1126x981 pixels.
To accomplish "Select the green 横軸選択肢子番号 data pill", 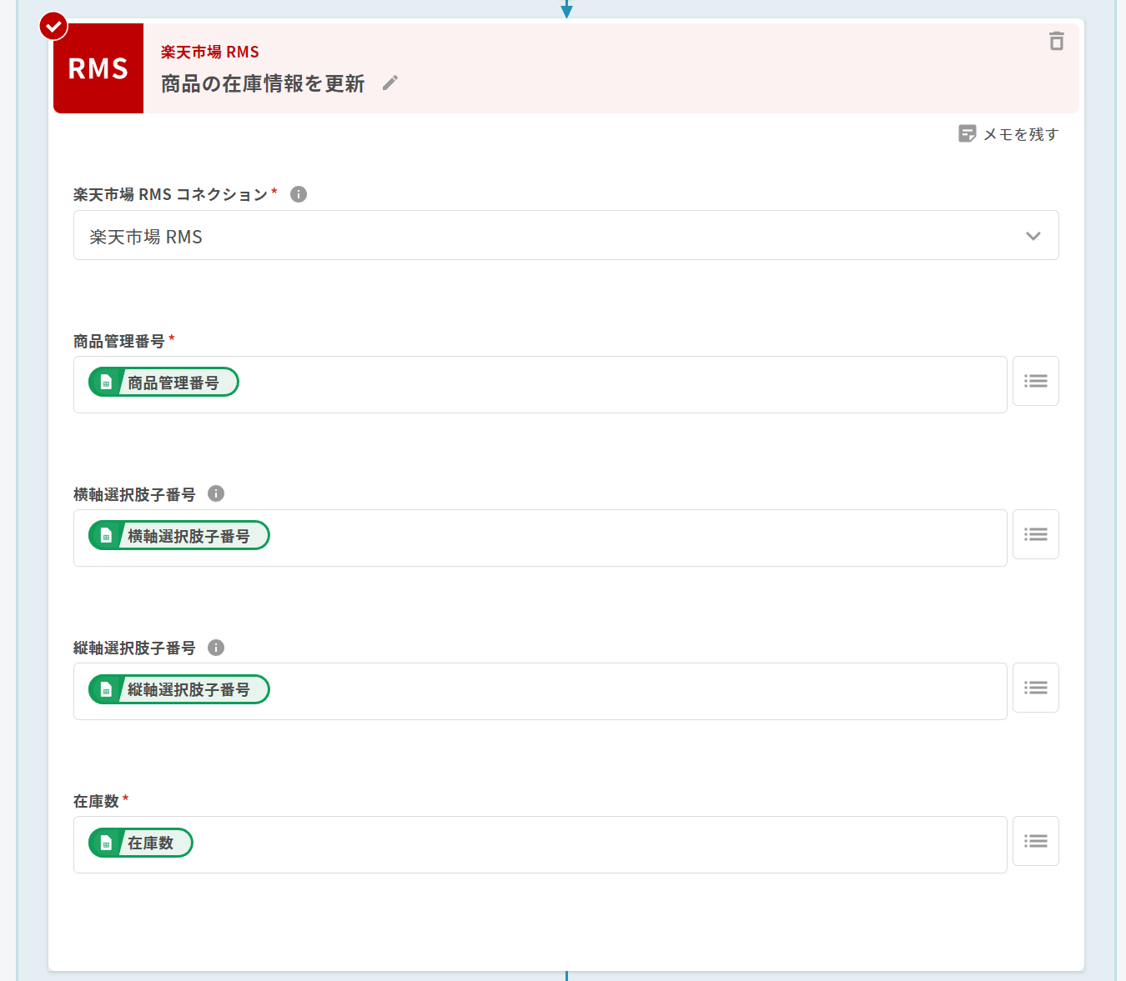I will click(179, 536).
